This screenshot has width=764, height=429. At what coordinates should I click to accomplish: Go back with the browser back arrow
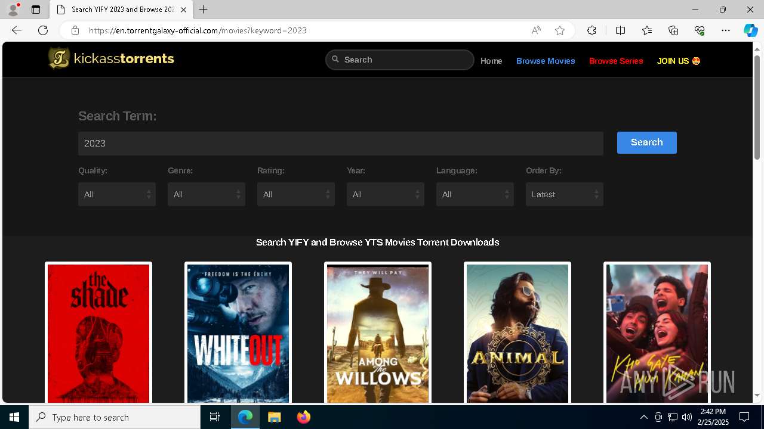[x=17, y=30]
